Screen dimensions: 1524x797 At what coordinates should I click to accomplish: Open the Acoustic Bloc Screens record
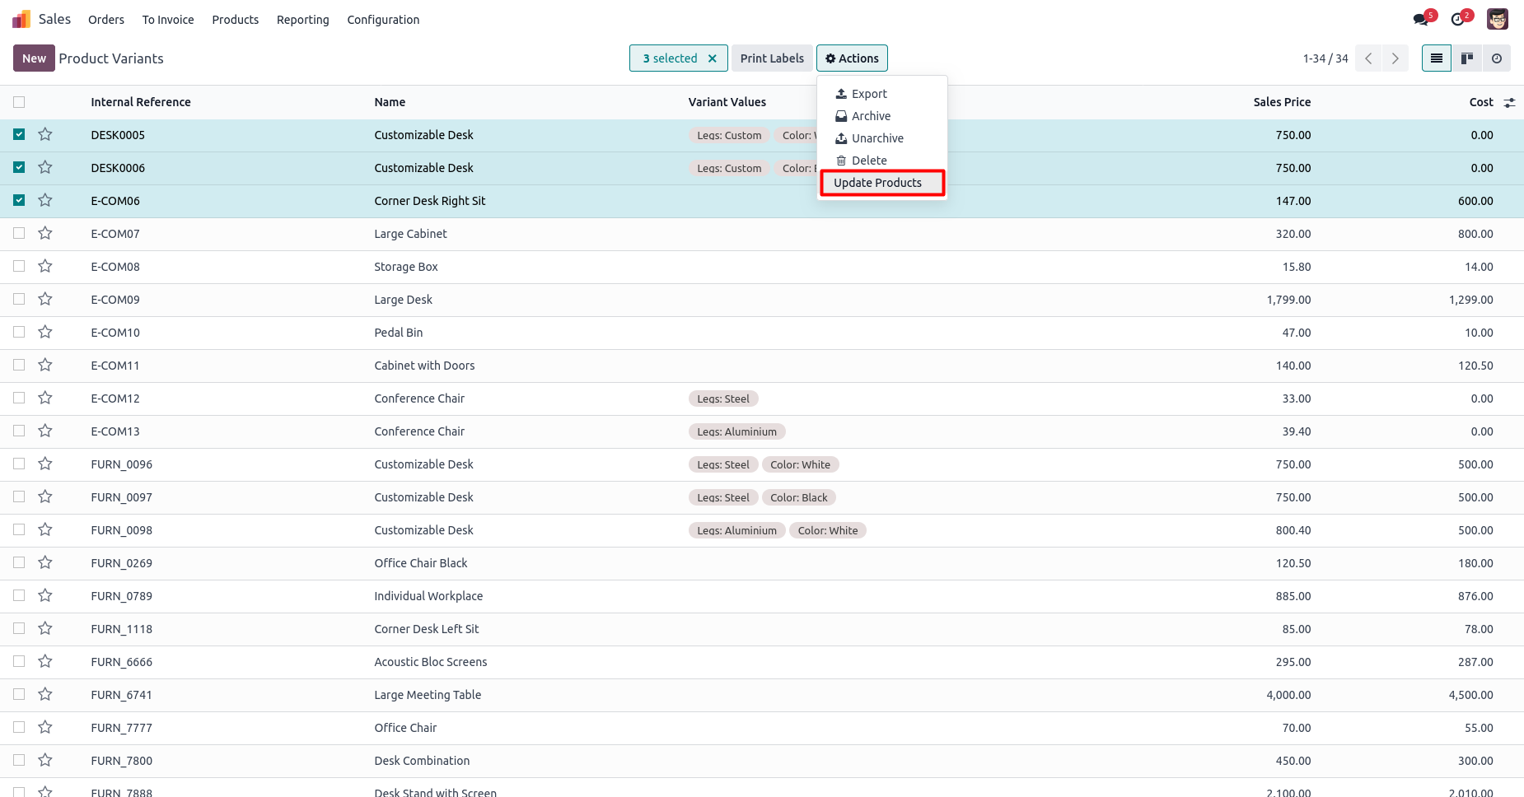tap(431, 662)
